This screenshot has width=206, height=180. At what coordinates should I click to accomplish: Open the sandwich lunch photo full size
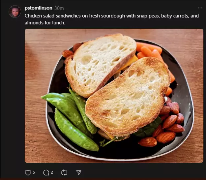[x=114, y=96]
